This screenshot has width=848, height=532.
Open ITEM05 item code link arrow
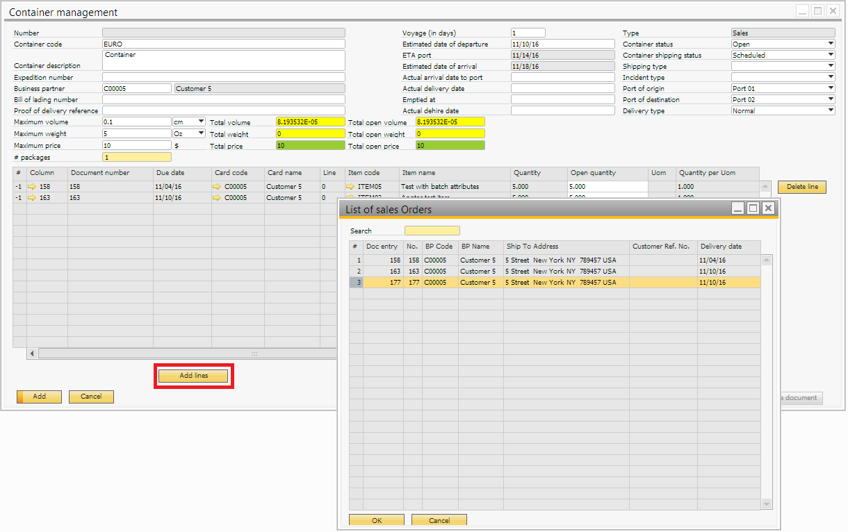pyautogui.click(x=350, y=187)
